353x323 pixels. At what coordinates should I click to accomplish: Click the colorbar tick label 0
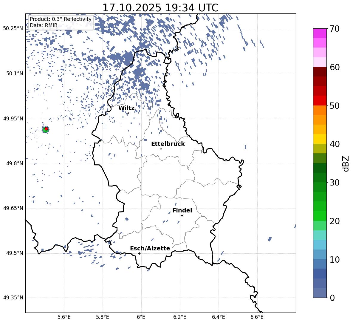tap(332, 298)
